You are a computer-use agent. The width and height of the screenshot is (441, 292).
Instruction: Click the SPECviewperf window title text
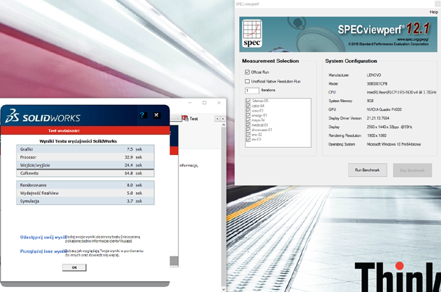click(x=247, y=4)
